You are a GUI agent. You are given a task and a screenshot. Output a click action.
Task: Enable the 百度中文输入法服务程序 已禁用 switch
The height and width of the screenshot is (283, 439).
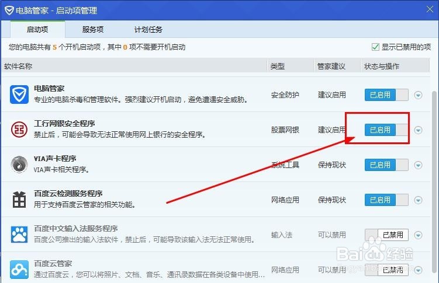[x=386, y=235]
